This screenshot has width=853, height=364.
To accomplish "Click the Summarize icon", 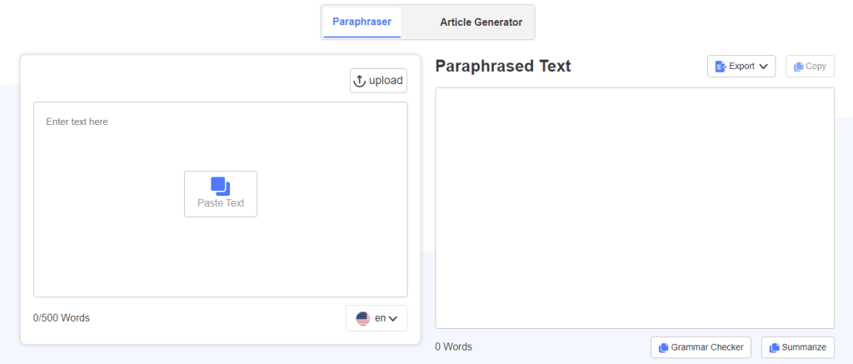I will [x=774, y=347].
